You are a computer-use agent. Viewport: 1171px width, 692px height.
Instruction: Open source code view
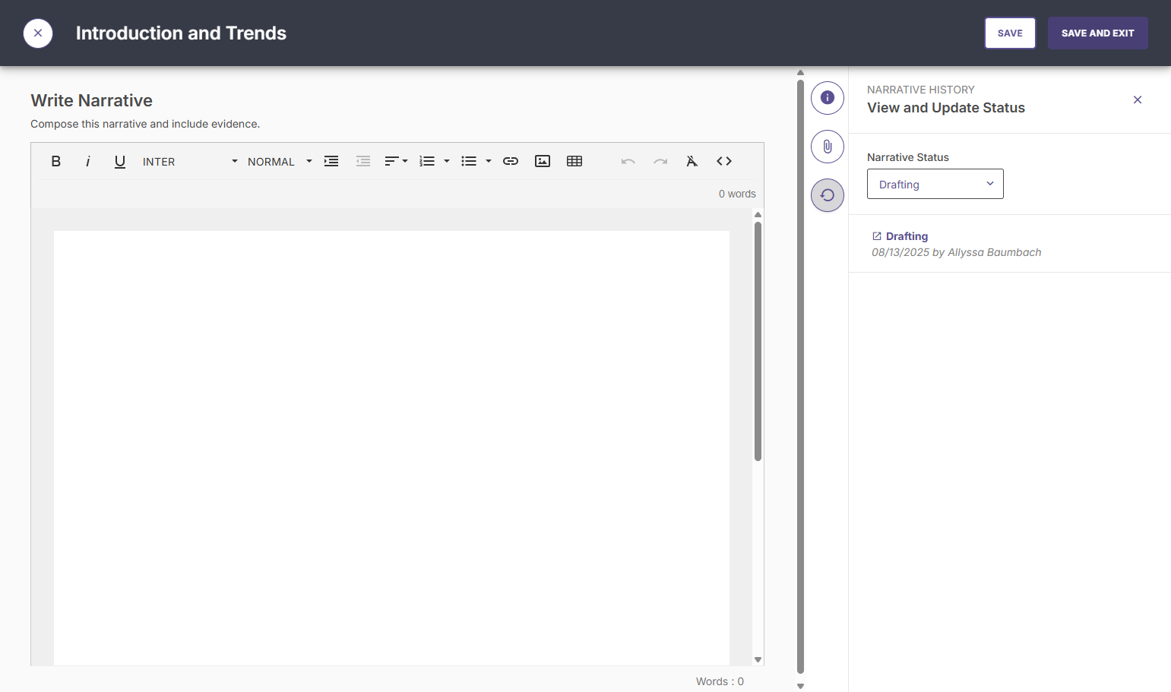pos(724,161)
